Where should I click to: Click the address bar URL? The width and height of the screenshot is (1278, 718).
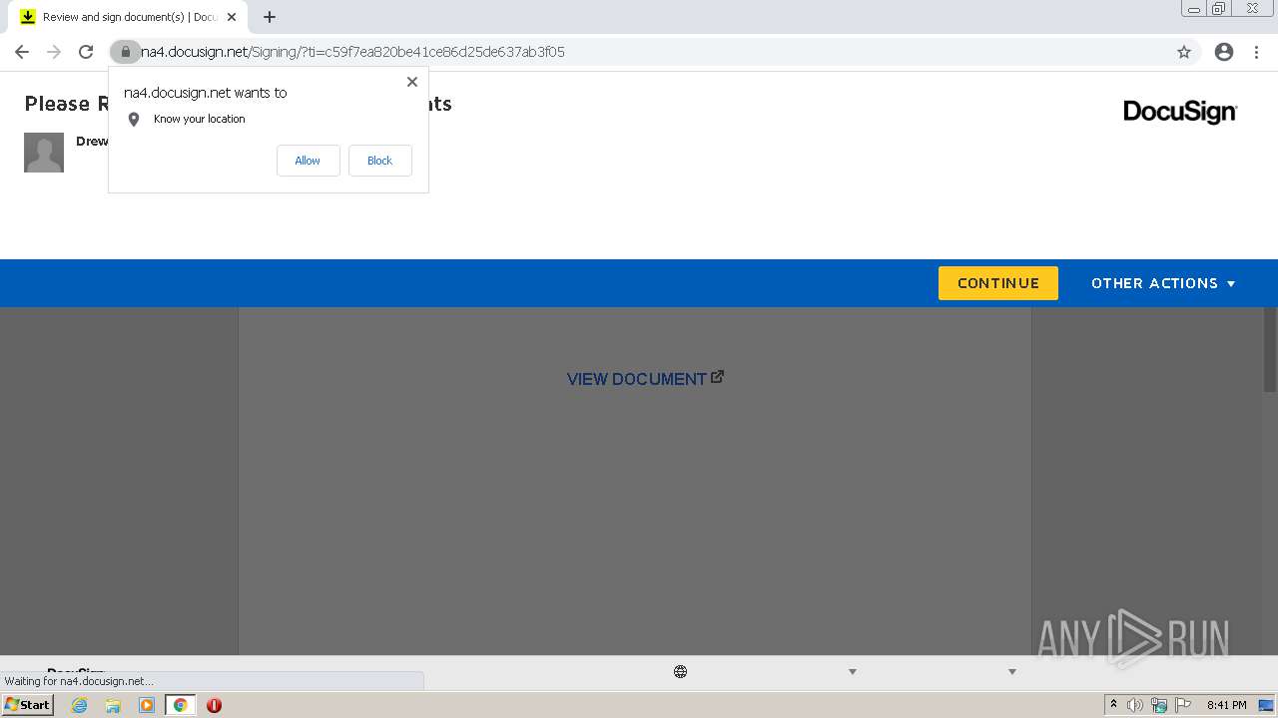point(352,52)
